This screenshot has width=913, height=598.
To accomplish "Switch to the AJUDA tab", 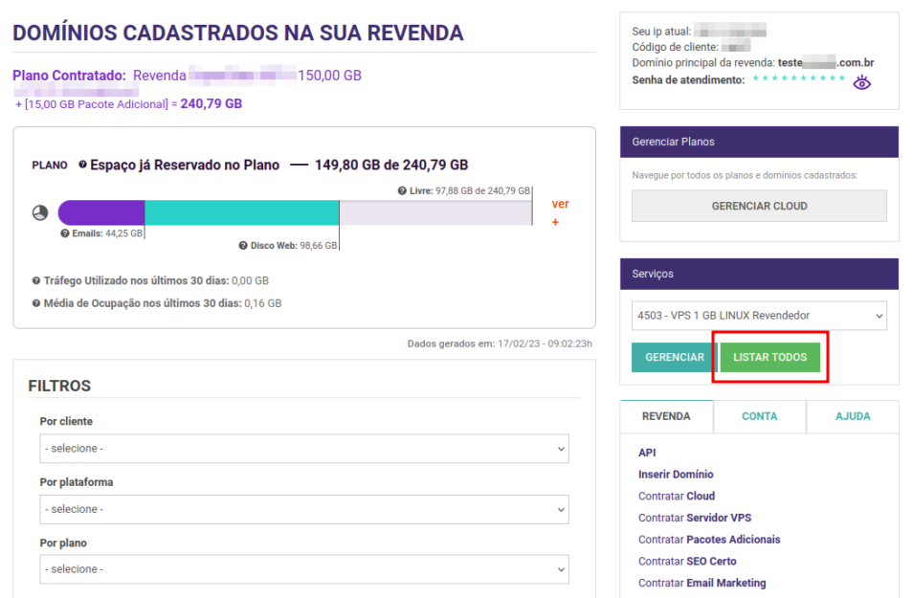I will click(852, 416).
